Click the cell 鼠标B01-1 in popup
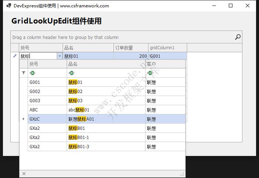The width and height of the screenshot is (259, 178). pyautogui.click(x=106, y=137)
